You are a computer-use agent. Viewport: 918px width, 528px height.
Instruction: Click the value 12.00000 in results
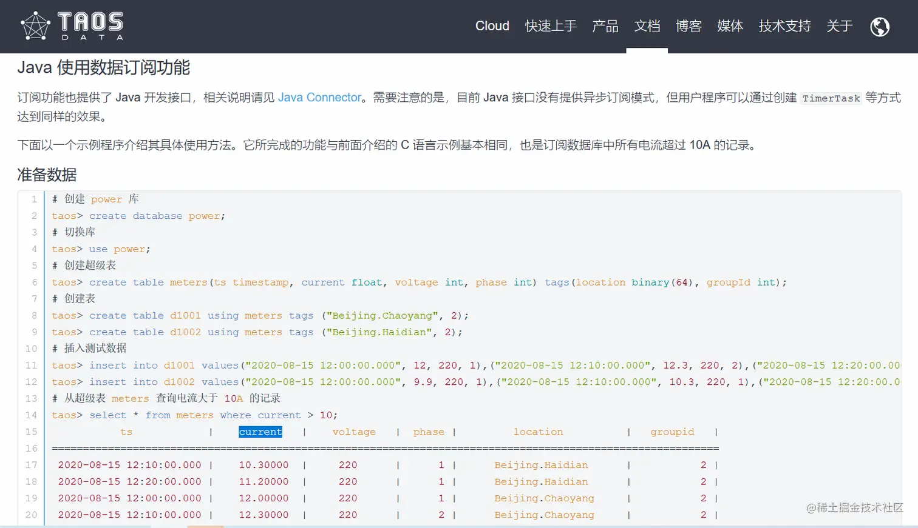click(263, 498)
